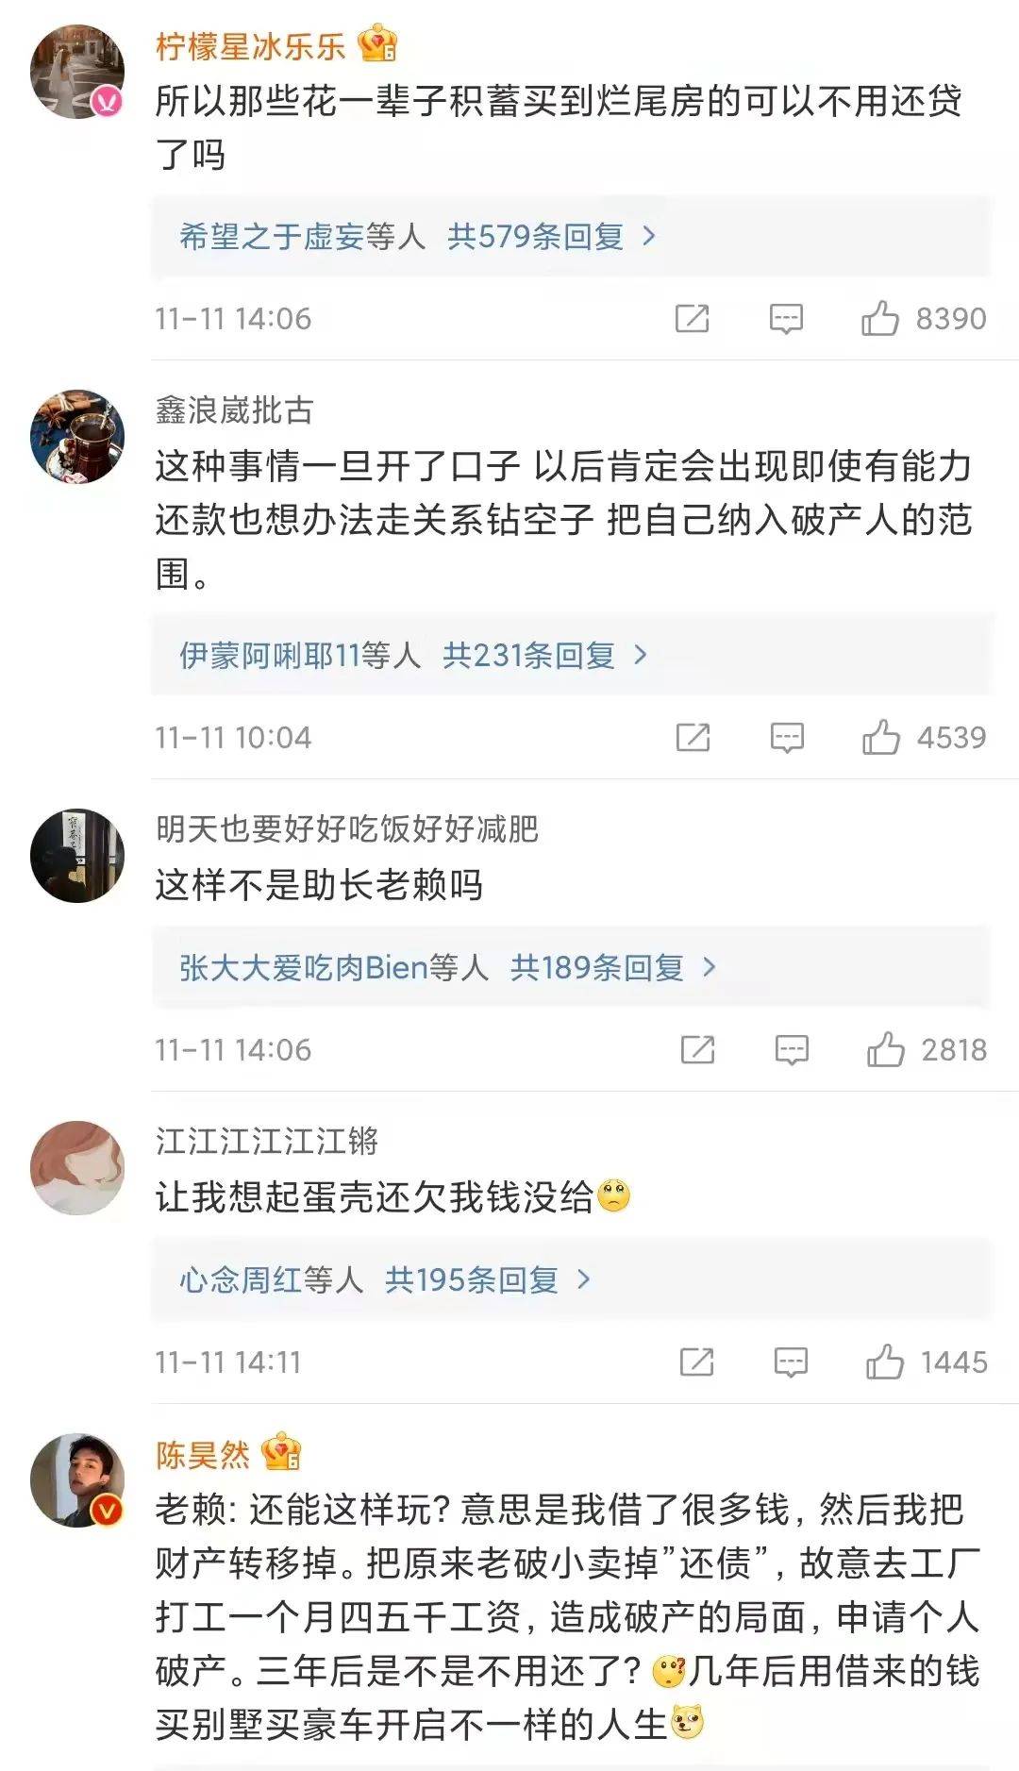Share 江江江江江江锵's comment via repost icon
1019x1771 pixels.
697,1362
